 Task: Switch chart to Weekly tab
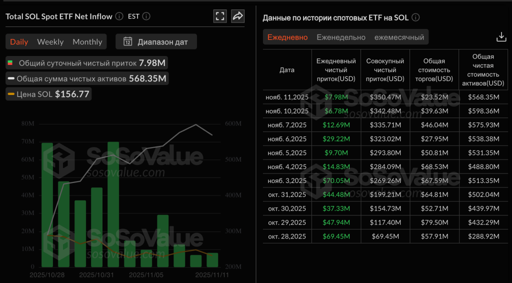tap(50, 42)
